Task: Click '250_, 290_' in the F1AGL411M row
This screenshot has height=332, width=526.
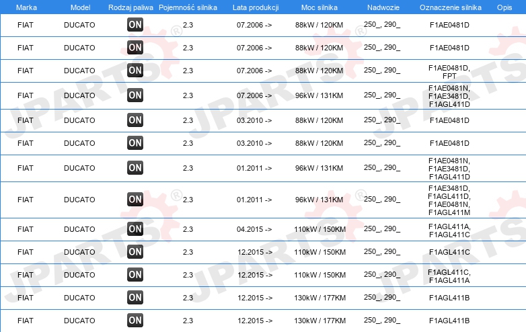Action: coord(382,199)
